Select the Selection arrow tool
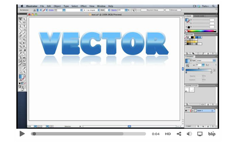 point(21,19)
